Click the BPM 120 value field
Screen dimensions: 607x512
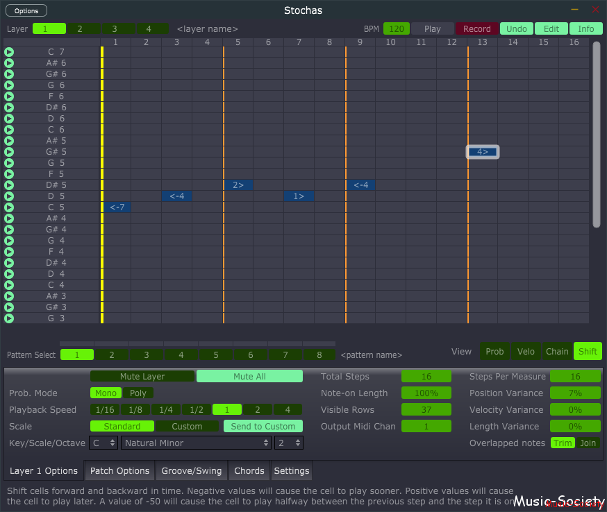pyautogui.click(x=397, y=29)
